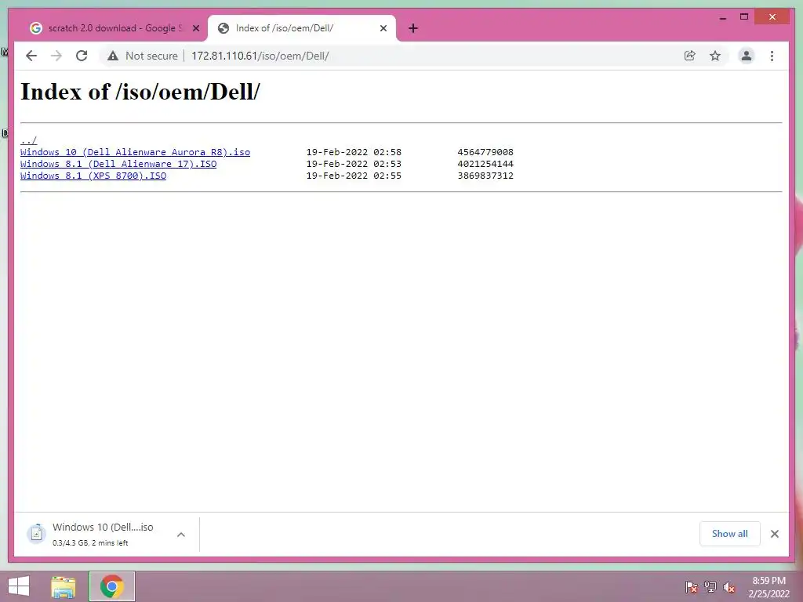Open the Windows Start button
The image size is (803, 602).
point(19,586)
